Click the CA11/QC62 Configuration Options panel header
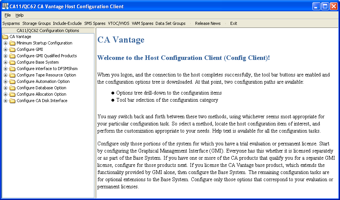 48,31
